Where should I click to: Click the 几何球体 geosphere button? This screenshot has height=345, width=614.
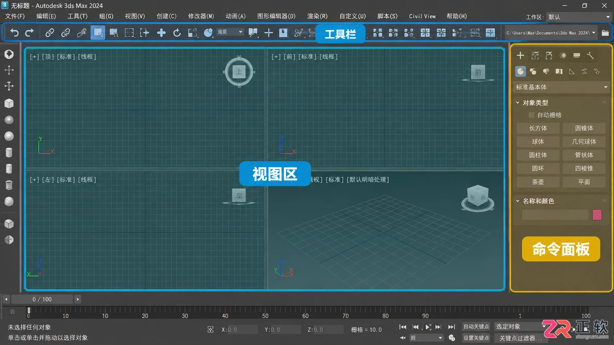584,141
